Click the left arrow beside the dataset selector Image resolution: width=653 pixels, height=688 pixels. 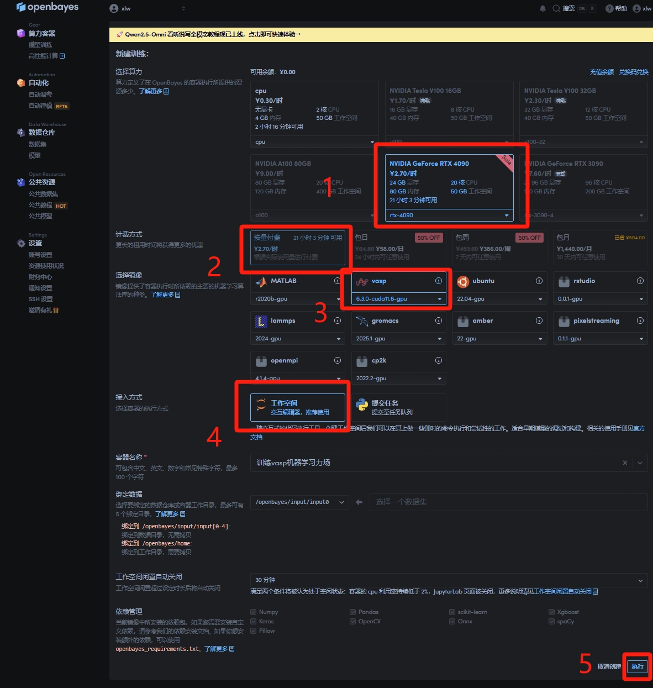(359, 502)
